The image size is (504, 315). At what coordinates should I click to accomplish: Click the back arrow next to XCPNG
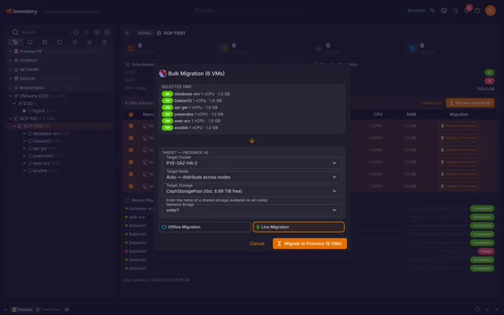click(127, 33)
